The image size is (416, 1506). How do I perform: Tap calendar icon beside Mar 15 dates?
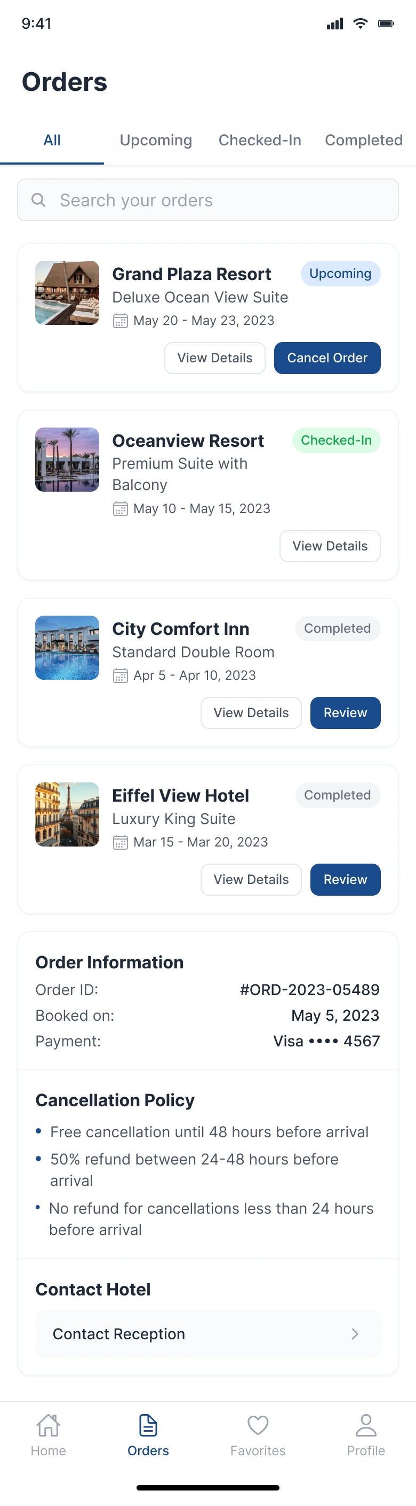coord(120,842)
